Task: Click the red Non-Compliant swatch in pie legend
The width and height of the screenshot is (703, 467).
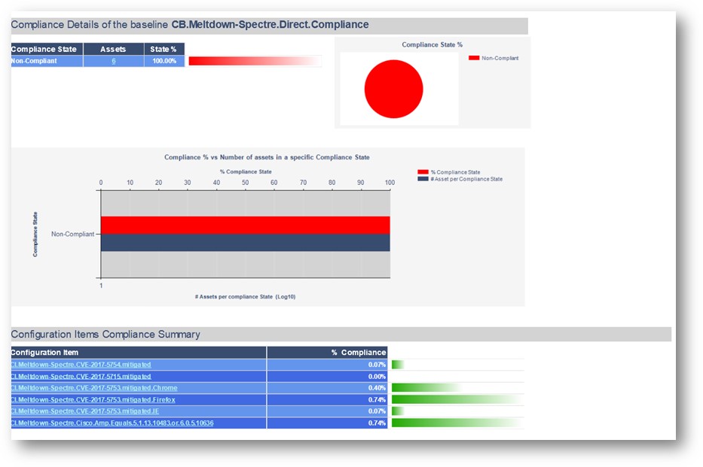Action: [474, 58]
